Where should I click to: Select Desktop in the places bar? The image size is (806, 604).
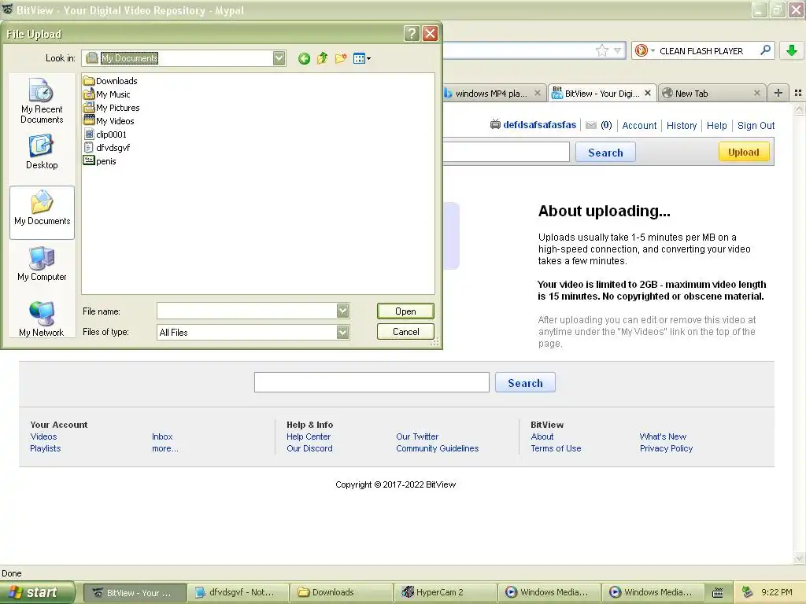[42, 152]
